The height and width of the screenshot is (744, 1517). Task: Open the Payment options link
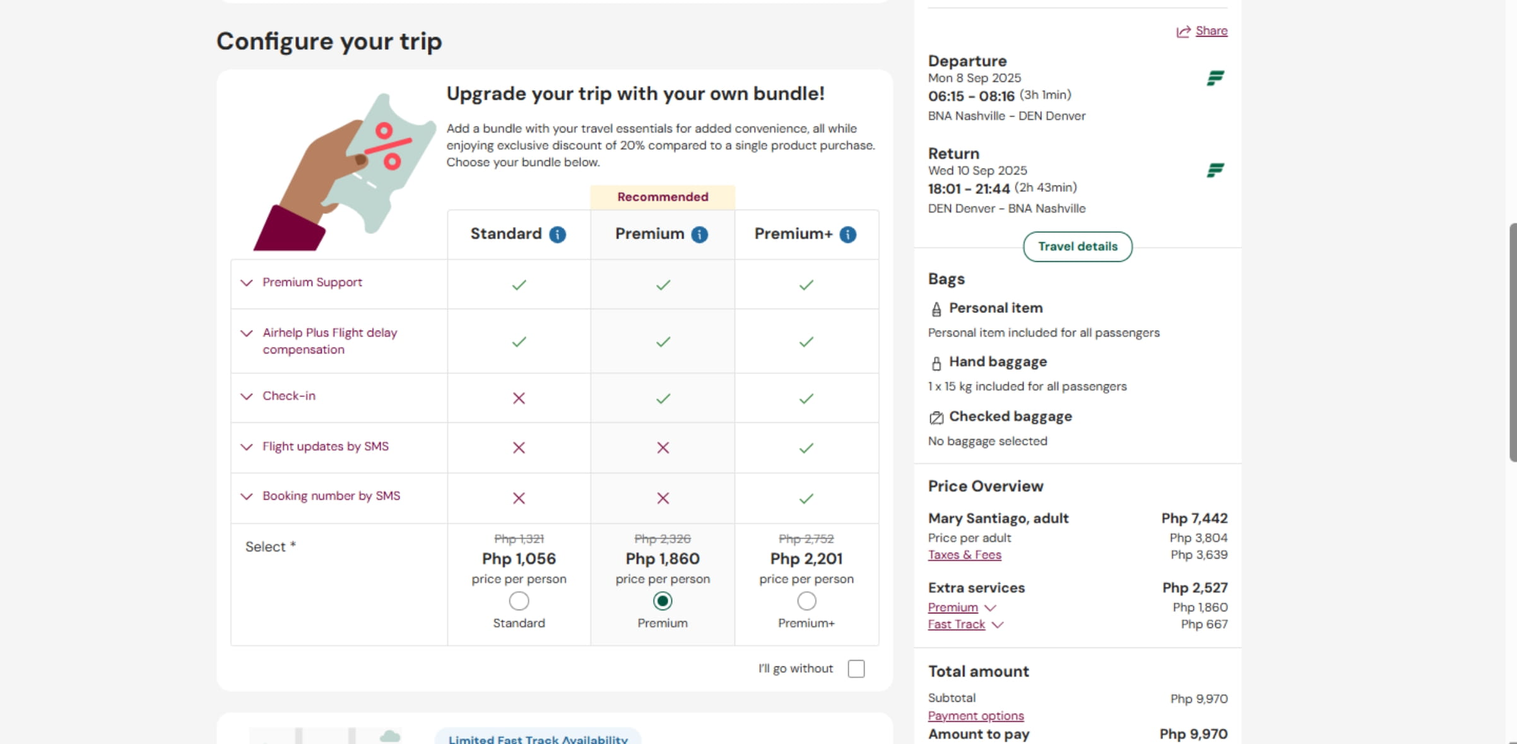coord(976,716)
